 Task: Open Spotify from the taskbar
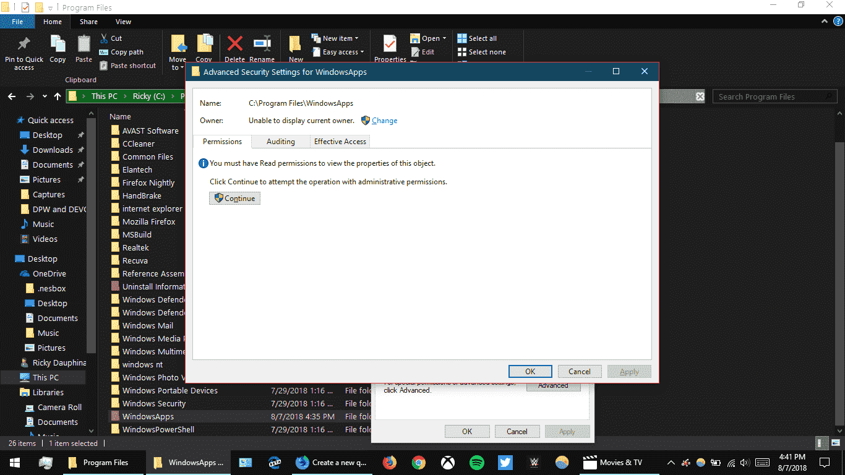(x=476, y=462)
